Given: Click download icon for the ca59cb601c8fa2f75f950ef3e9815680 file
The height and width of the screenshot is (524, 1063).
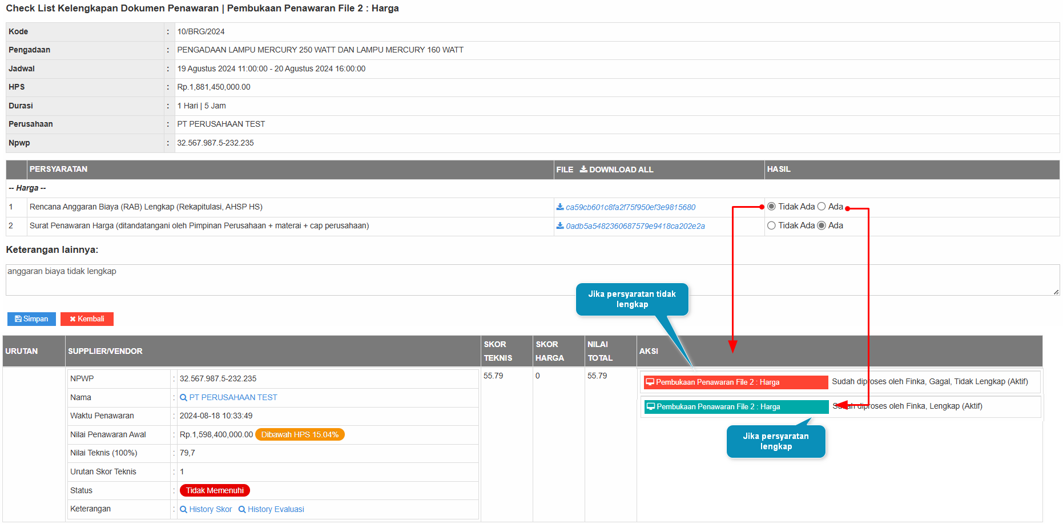Looking at the screenshot, I should (560, 207).
